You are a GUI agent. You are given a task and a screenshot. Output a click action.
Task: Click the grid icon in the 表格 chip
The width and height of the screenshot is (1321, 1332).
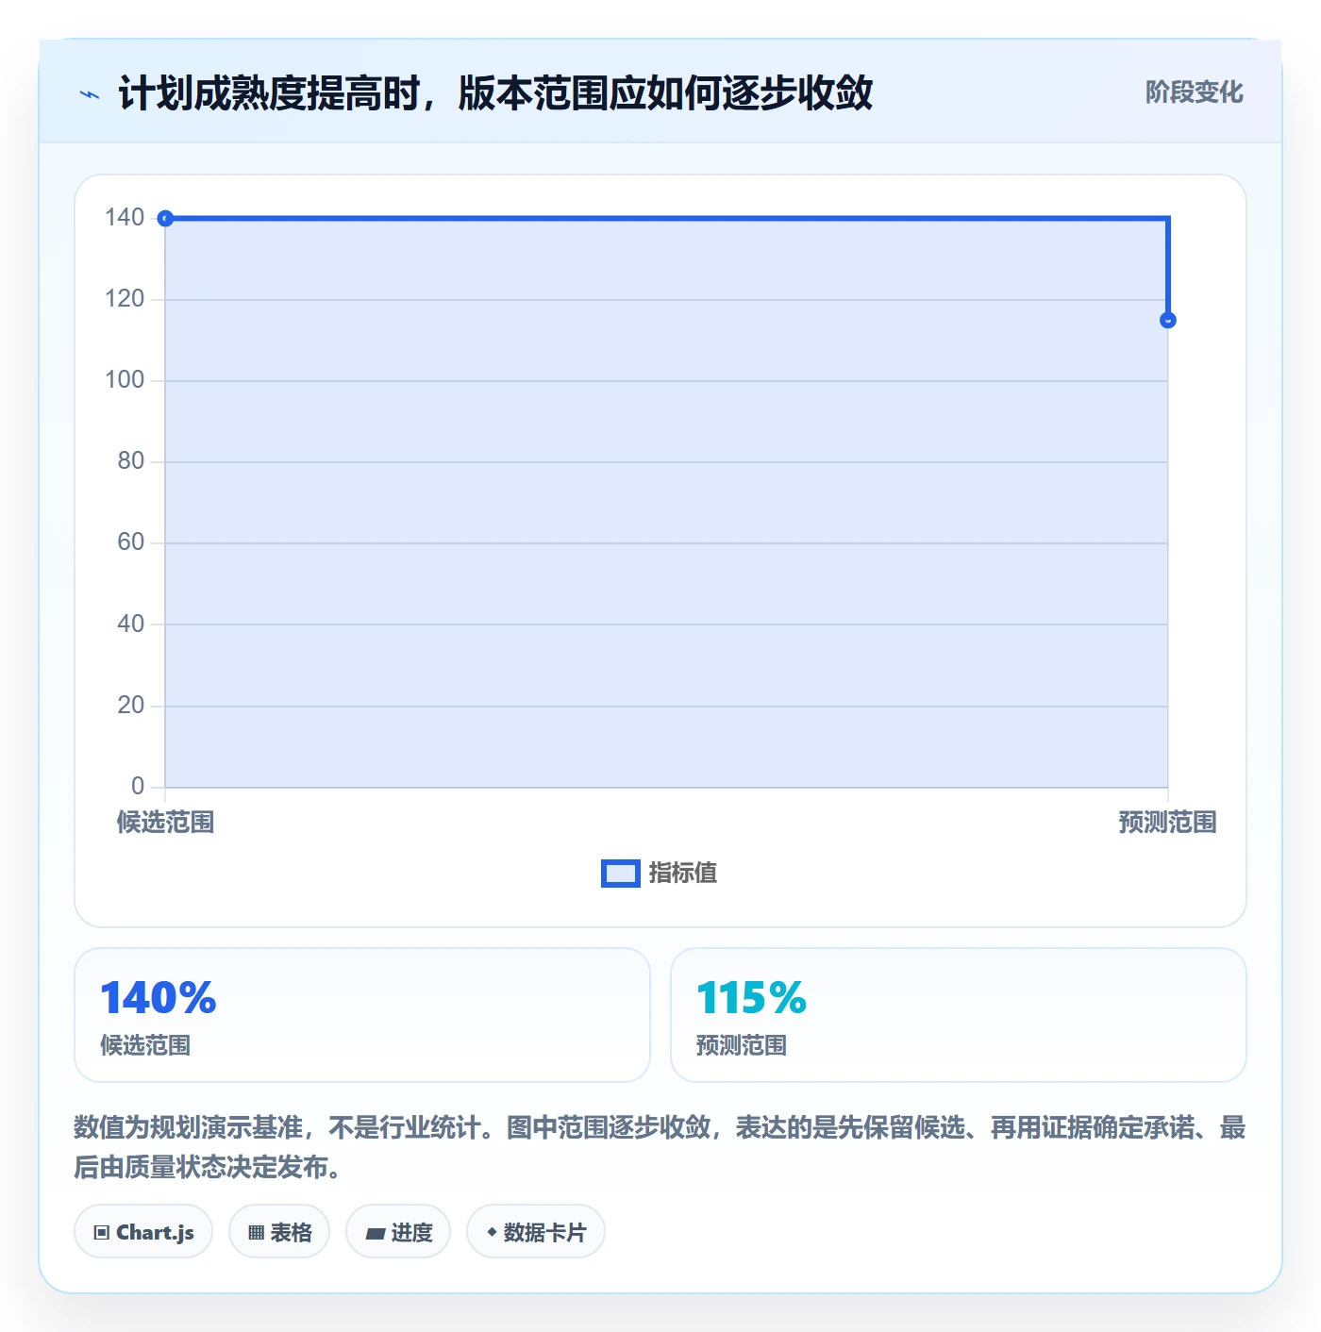click(x=256, y=1233)
